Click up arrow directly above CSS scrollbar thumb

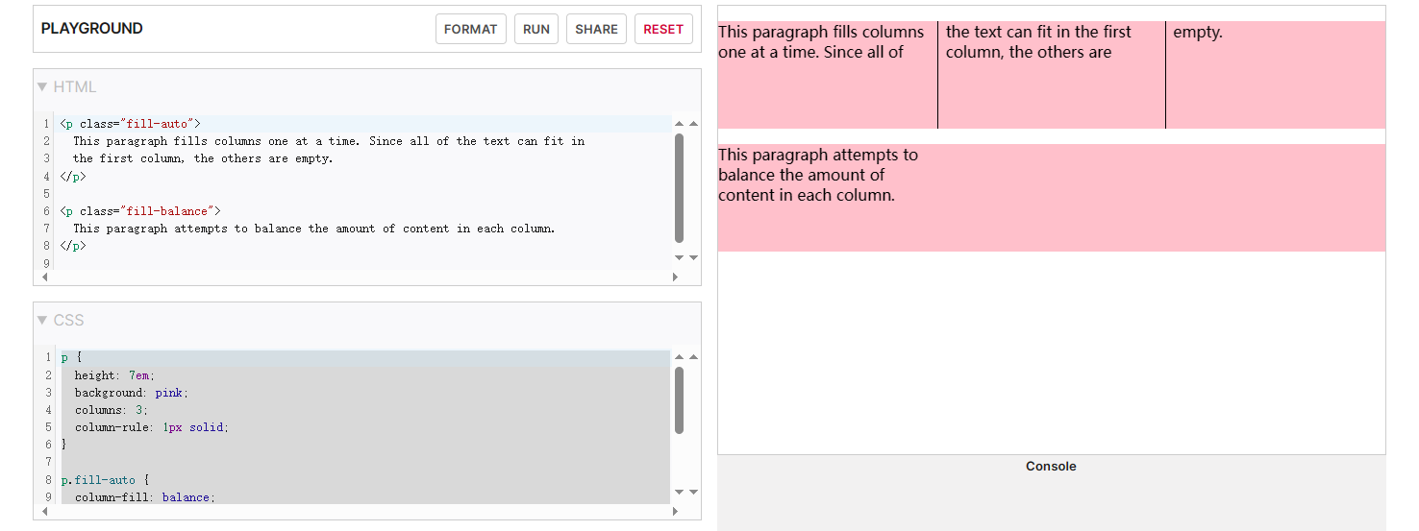tap(680, 358)
